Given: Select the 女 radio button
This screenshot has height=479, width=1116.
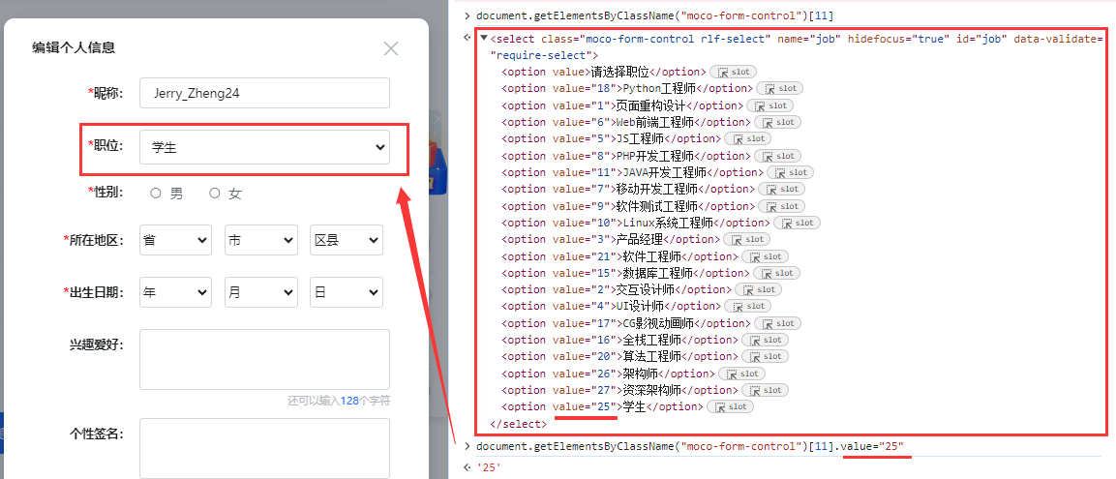Looking at the screenshot, I should tap(214, 193).
